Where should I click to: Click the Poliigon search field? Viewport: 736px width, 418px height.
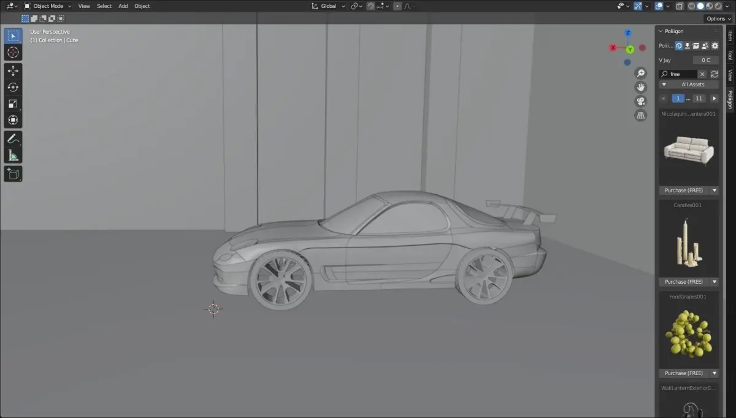pyautogui.click(x=678, y=74)
